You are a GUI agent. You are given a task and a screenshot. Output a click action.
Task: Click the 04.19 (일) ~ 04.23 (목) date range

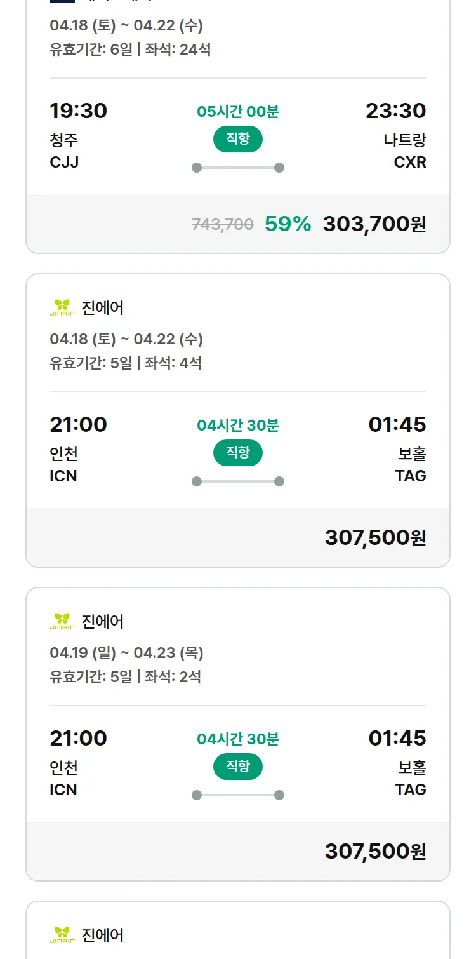(x=126, y=653)
